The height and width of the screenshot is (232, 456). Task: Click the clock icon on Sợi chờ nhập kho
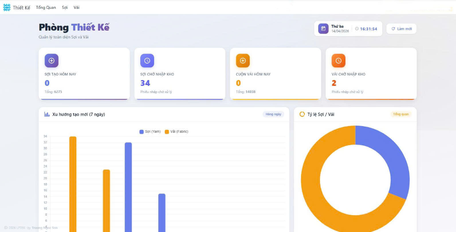[x=147, y=61]
